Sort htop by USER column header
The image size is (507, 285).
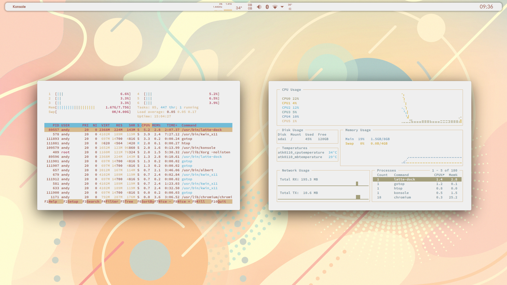[x=65, y=125]
